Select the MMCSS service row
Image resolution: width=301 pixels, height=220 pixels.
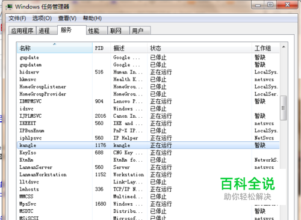pyautogui.click(x=148, y=197)
